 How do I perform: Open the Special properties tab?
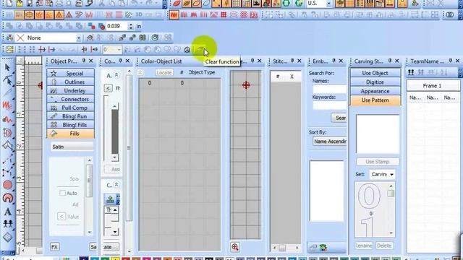[x=71, y=74]
